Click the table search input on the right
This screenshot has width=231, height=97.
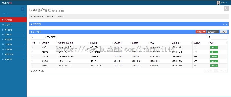tap(219, 37)
